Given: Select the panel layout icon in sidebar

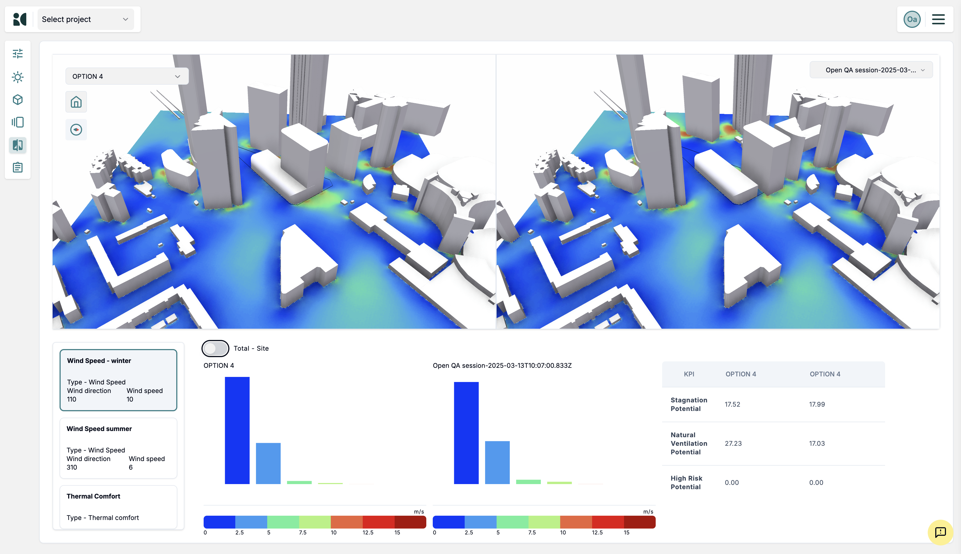Looking at the screenshot, I should click(x=17, y=122).
